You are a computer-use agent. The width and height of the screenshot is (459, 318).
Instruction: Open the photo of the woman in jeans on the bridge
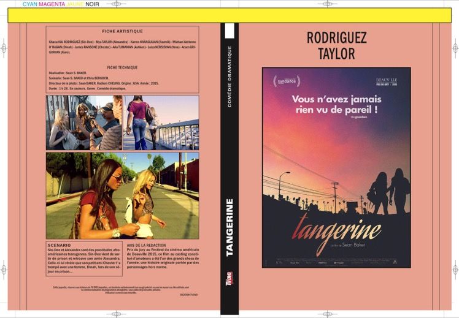(x=161, y=123)
